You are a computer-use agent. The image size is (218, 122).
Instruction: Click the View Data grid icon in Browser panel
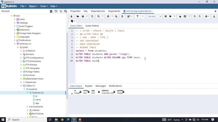(x=56, y=11)
